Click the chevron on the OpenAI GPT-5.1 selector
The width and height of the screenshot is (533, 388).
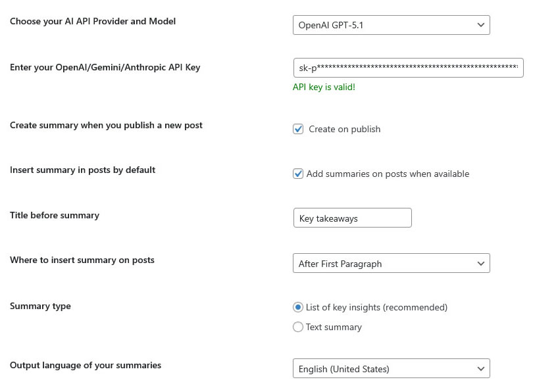tap(481, 25)
